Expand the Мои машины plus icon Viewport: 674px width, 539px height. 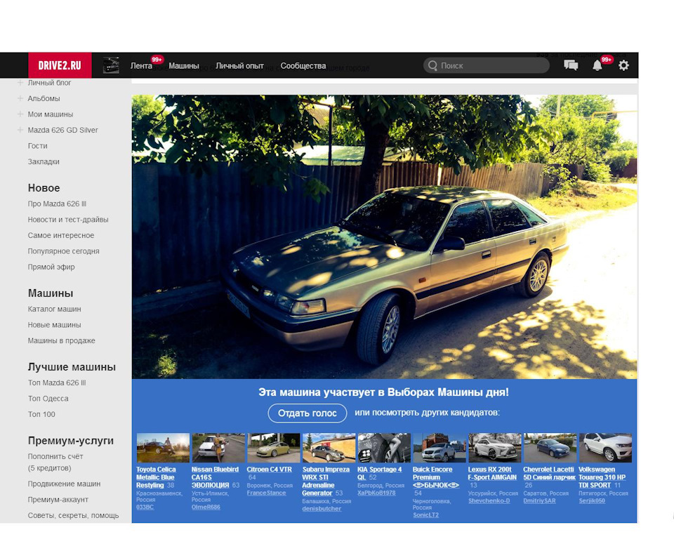tap(20, 114)
